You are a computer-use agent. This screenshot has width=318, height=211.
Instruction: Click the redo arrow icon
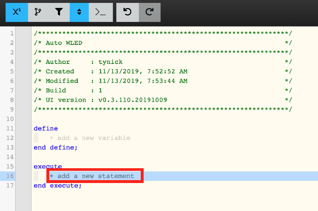tap(150, 12)
